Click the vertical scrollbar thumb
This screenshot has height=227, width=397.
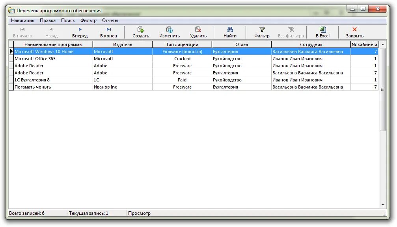(382, 89)
